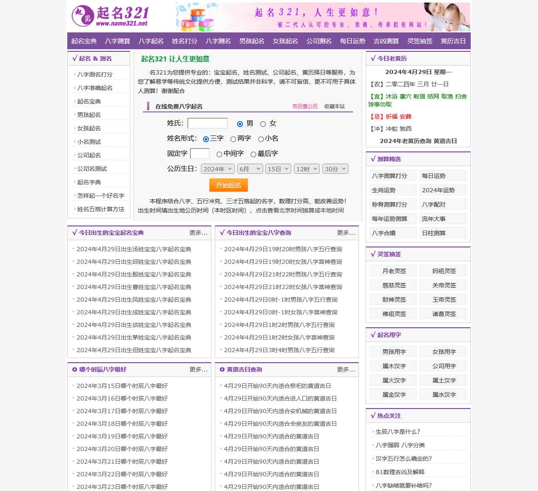Open the birth year dropdown showing 2024年
Screen dimensions: 538x491
click(217, 168)
